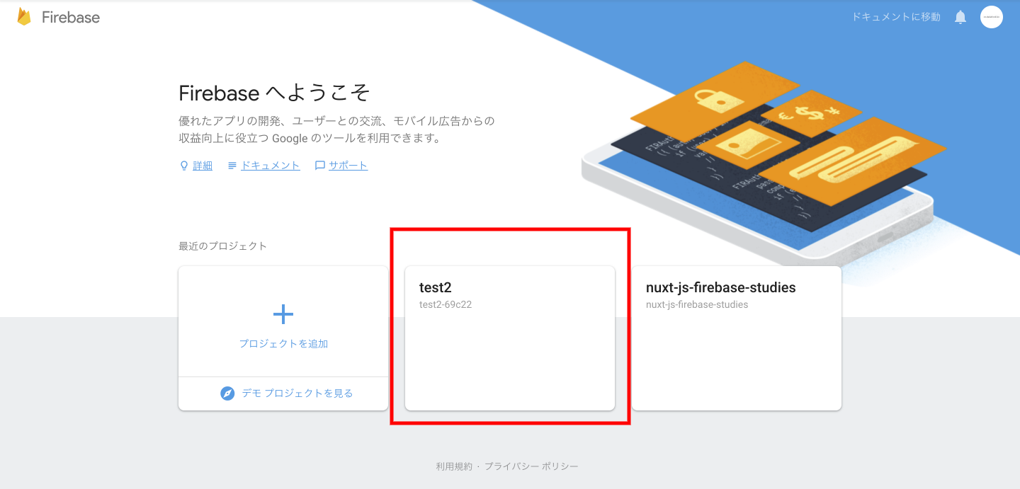This screenshot has width=1020, height=489.
Task: Open the nuxt-js-firebase-studies project card
Action: point(737,338)
